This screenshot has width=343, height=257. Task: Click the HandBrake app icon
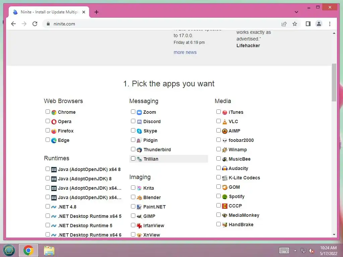(x=225, y=225)
